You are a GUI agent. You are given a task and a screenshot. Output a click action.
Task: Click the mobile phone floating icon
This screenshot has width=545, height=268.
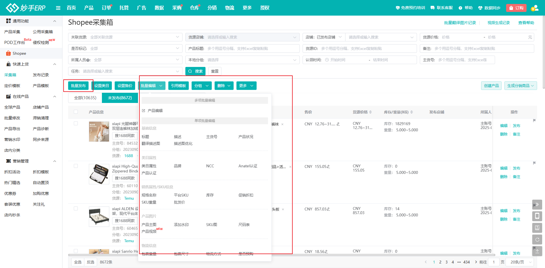[537, 216]
